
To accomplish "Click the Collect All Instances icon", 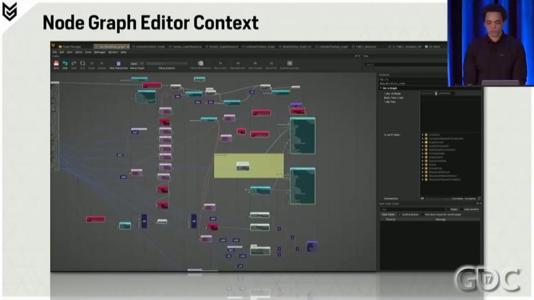I will pyautogui.click(x=201, y=63).
